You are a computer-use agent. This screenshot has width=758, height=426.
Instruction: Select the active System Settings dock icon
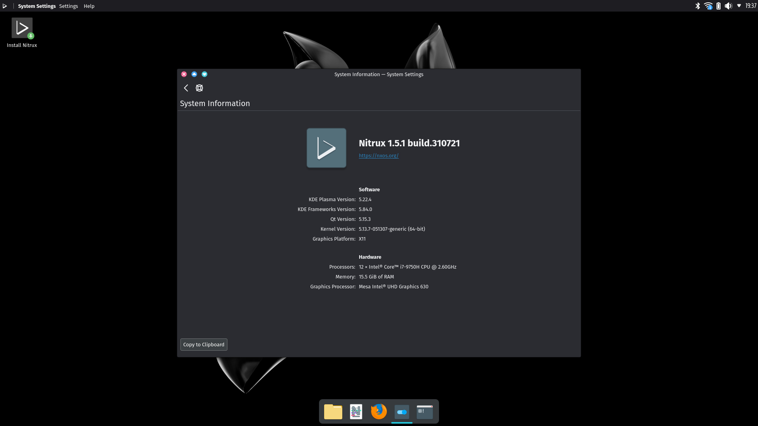[402, 411]
